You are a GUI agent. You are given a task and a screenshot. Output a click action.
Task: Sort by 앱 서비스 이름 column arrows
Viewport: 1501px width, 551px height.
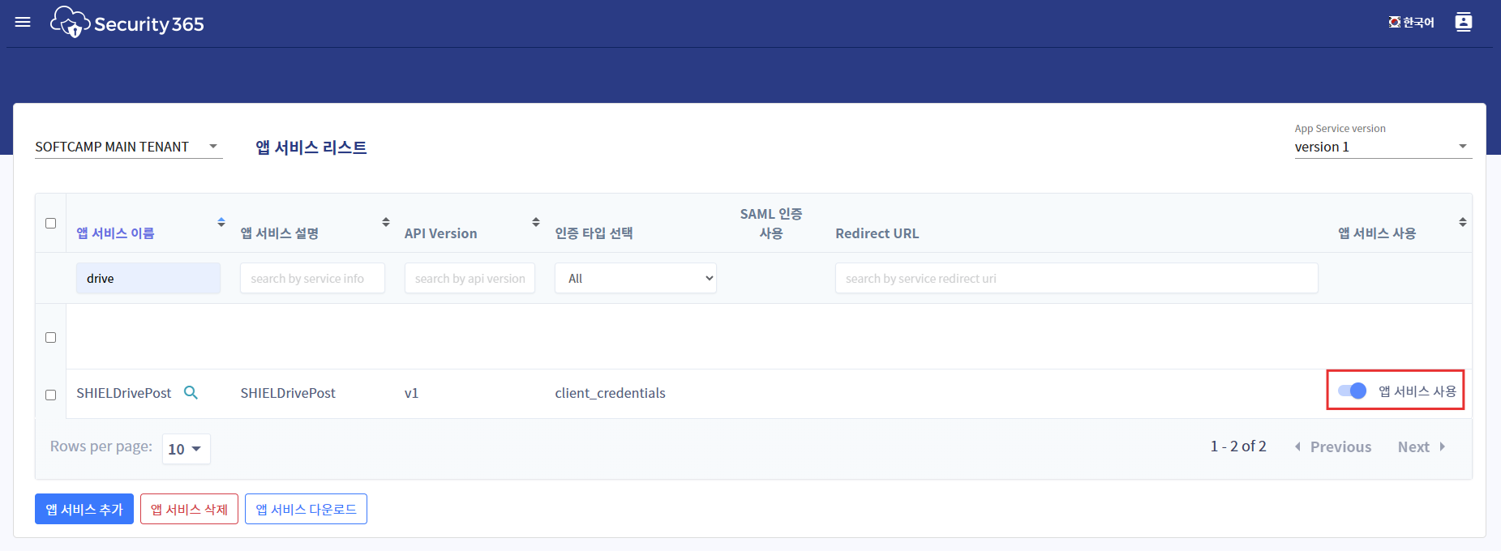pyautogui.click(x=221, y=222)
